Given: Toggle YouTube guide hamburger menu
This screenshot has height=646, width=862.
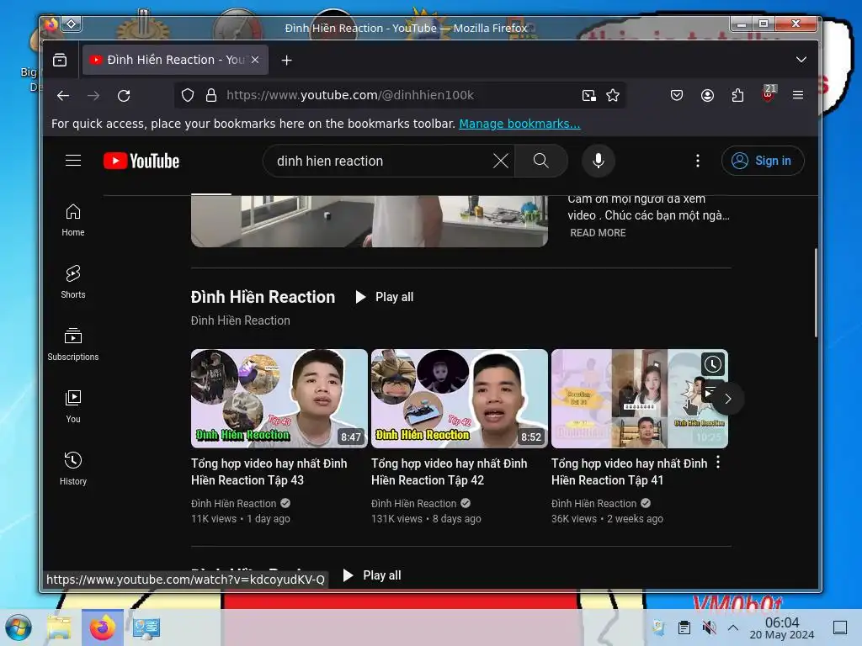Looking at the screenshot, I should [73, 161].
